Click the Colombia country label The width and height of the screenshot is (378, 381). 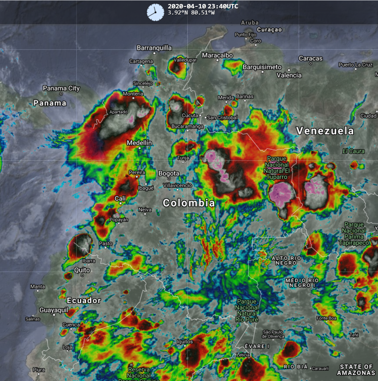pyautogui.click(x=189, y=203)
